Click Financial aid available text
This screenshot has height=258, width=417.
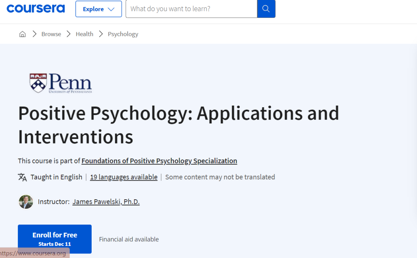click(x=129, y=239)
